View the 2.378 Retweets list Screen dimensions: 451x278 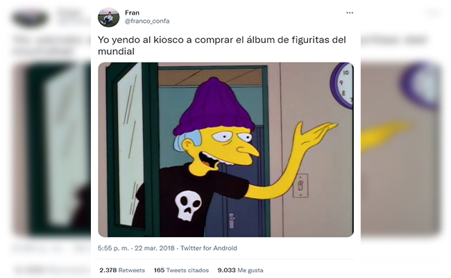tap(122, 270)
